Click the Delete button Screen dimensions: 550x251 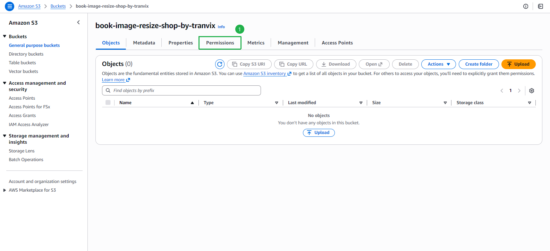coord(405,64)
